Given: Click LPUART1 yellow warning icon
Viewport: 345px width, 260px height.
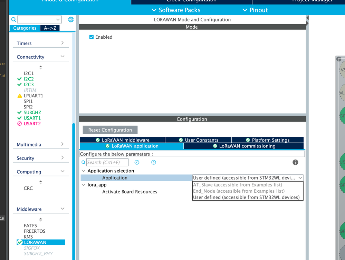Looking at the screenshot, I should (x=20, y=96).
